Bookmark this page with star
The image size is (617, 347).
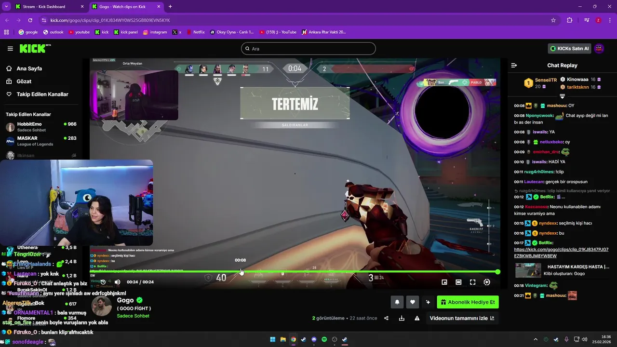[553, 20]
